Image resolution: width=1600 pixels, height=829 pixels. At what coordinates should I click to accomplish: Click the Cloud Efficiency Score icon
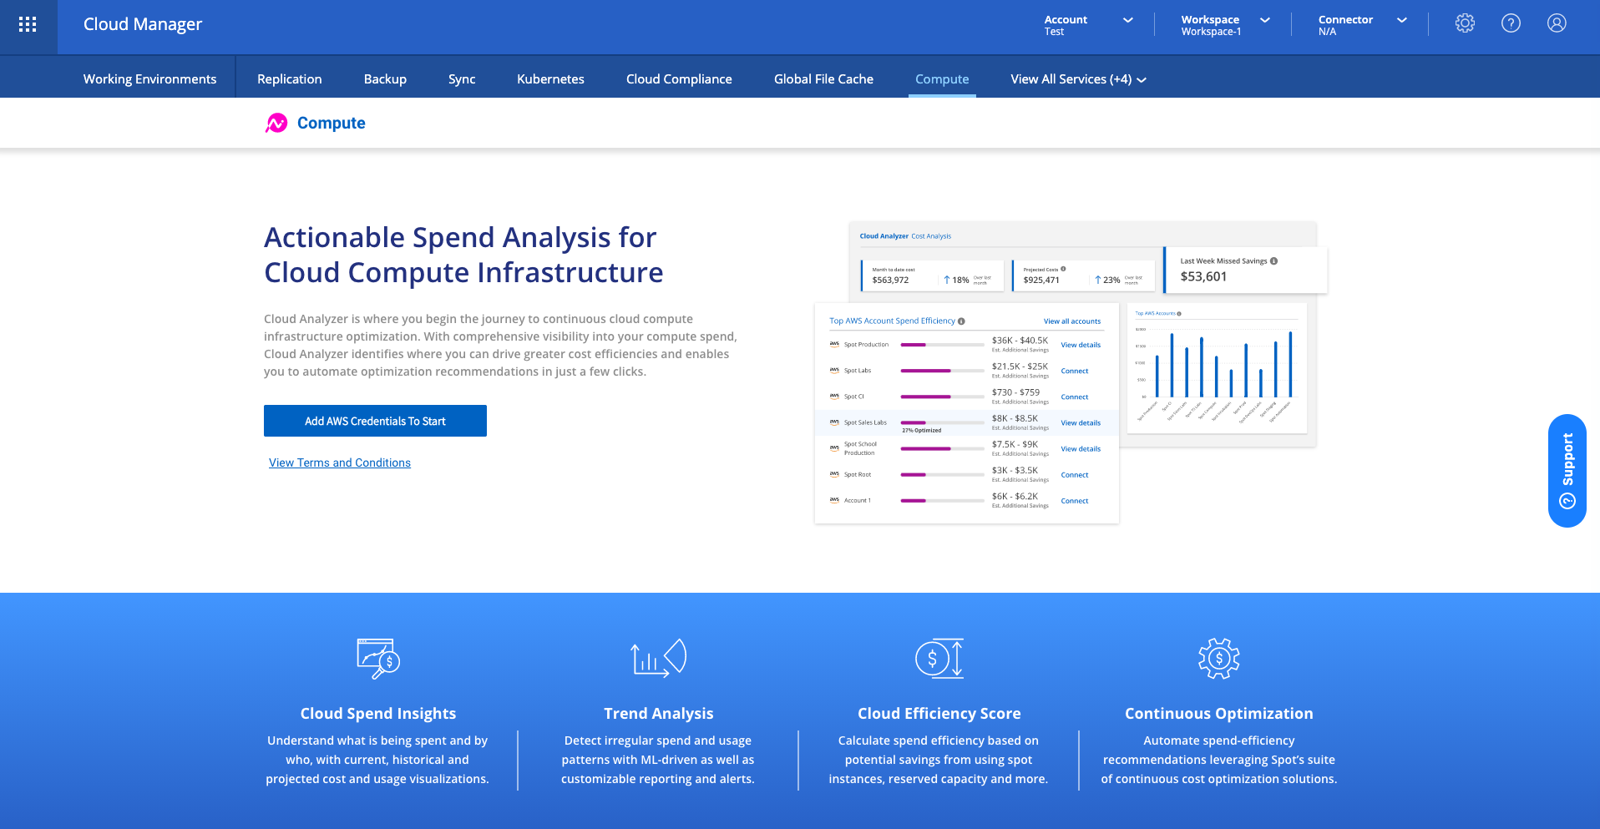pyautogui.click(x=939, y=658)
